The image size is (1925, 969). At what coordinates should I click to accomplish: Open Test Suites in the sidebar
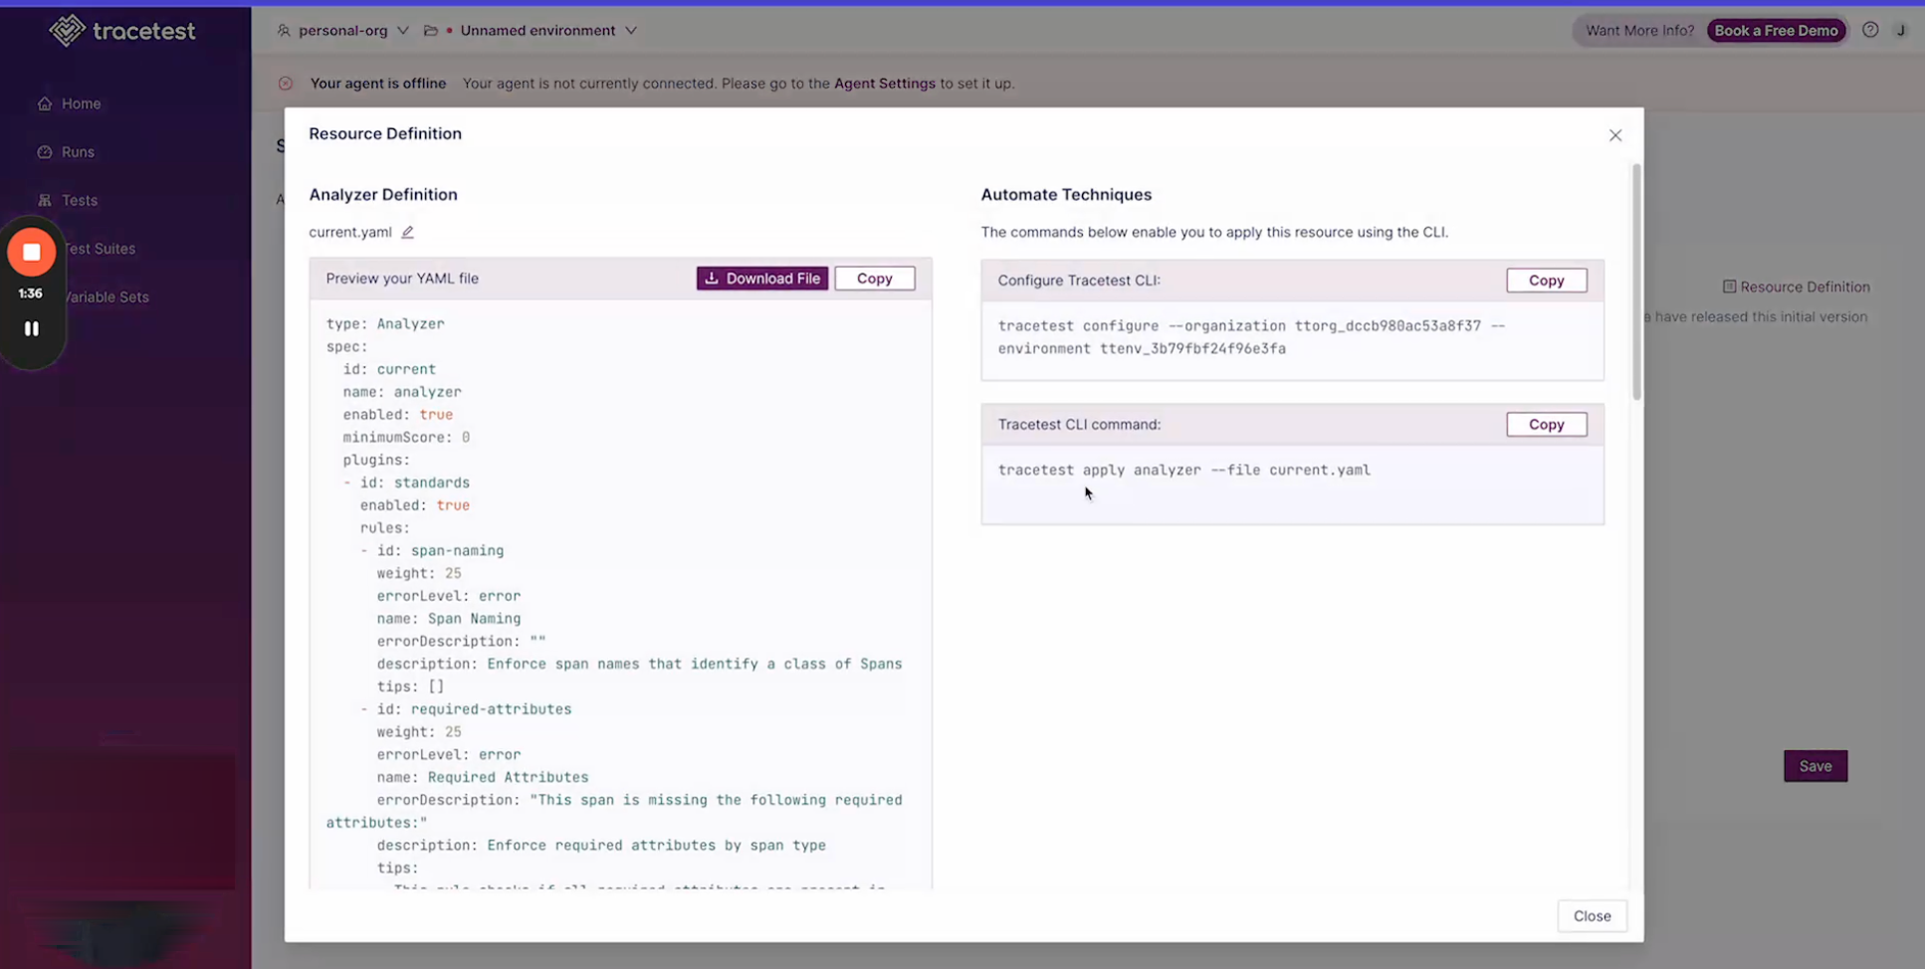tap(100, 249)
